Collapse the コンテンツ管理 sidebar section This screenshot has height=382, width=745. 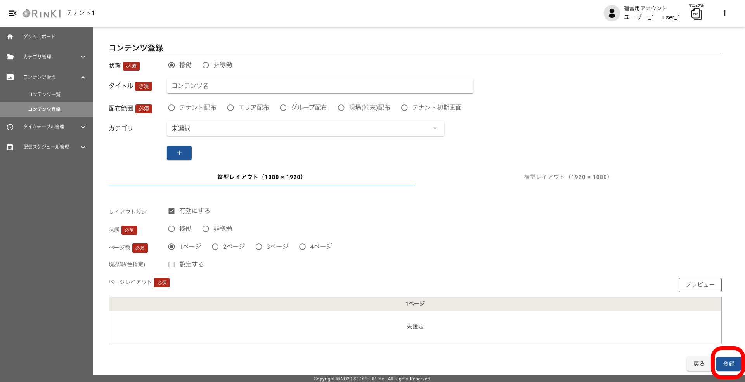pos(83,77)
